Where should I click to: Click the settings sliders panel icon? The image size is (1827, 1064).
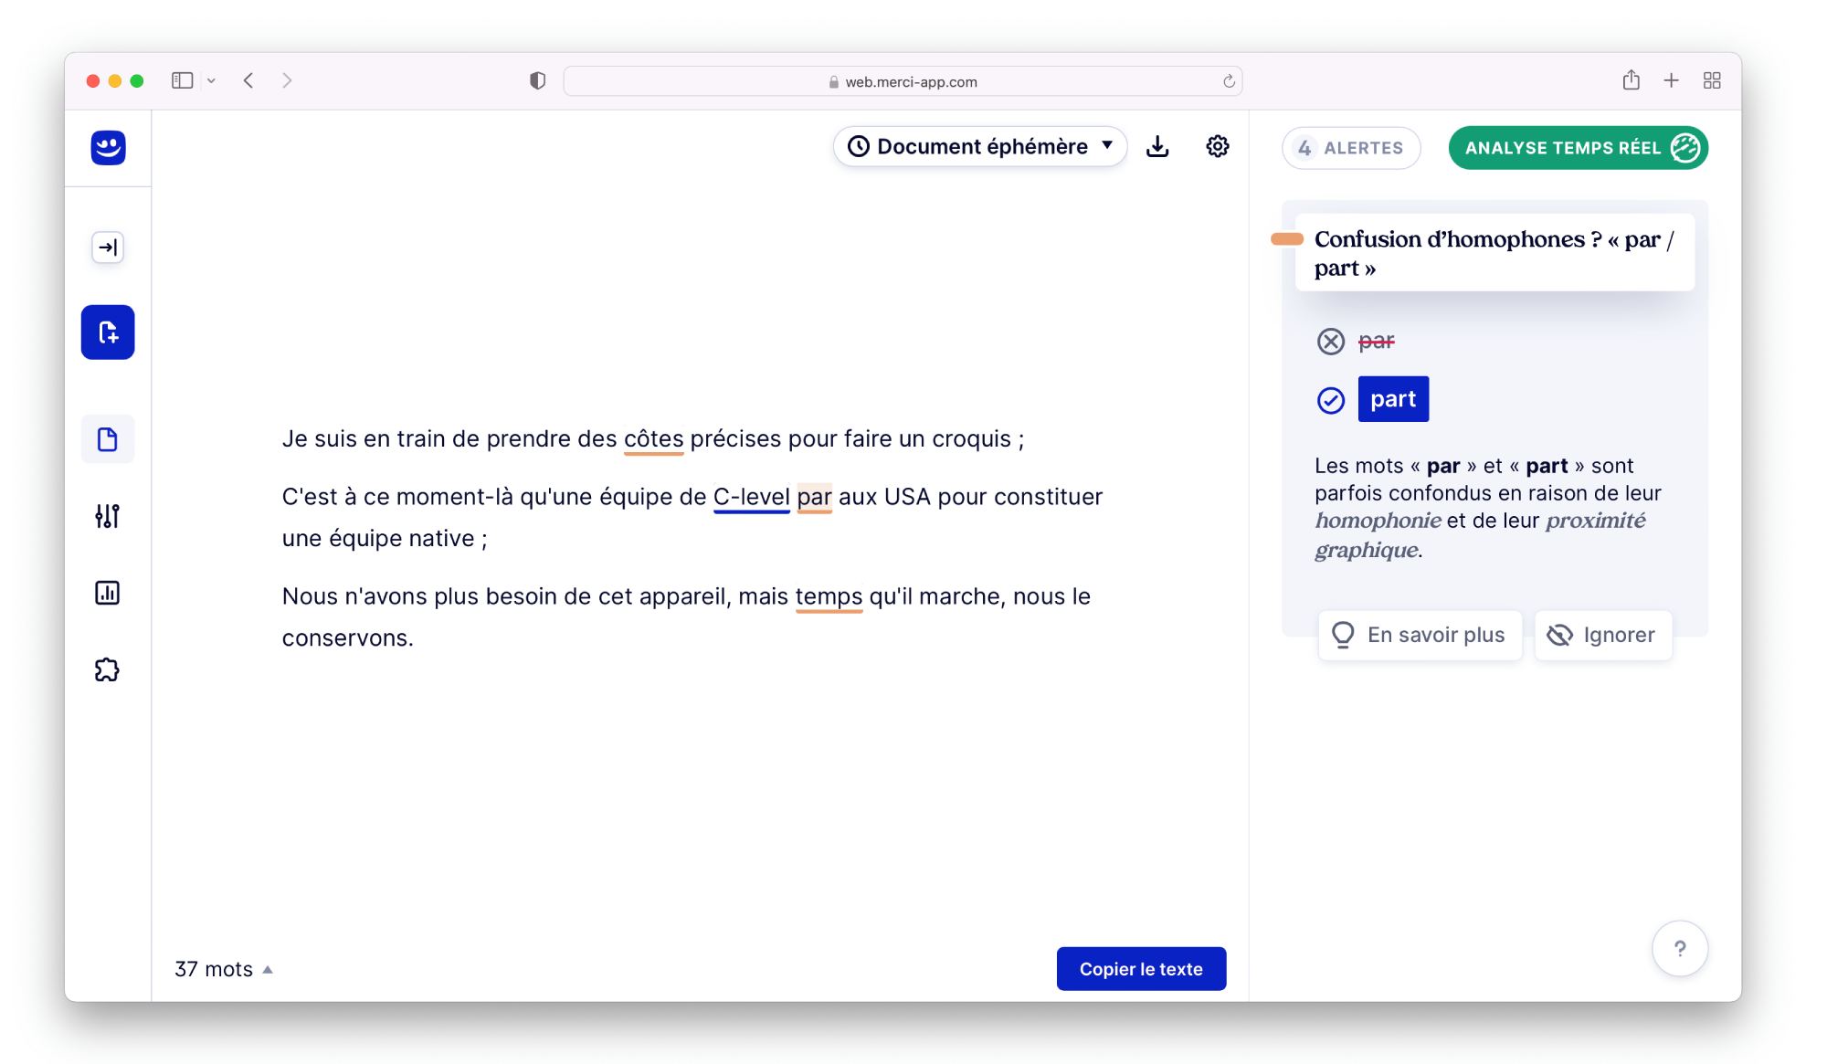click(108, 515)
